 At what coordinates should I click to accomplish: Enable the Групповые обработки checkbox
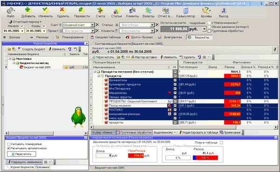coord(209,31)
